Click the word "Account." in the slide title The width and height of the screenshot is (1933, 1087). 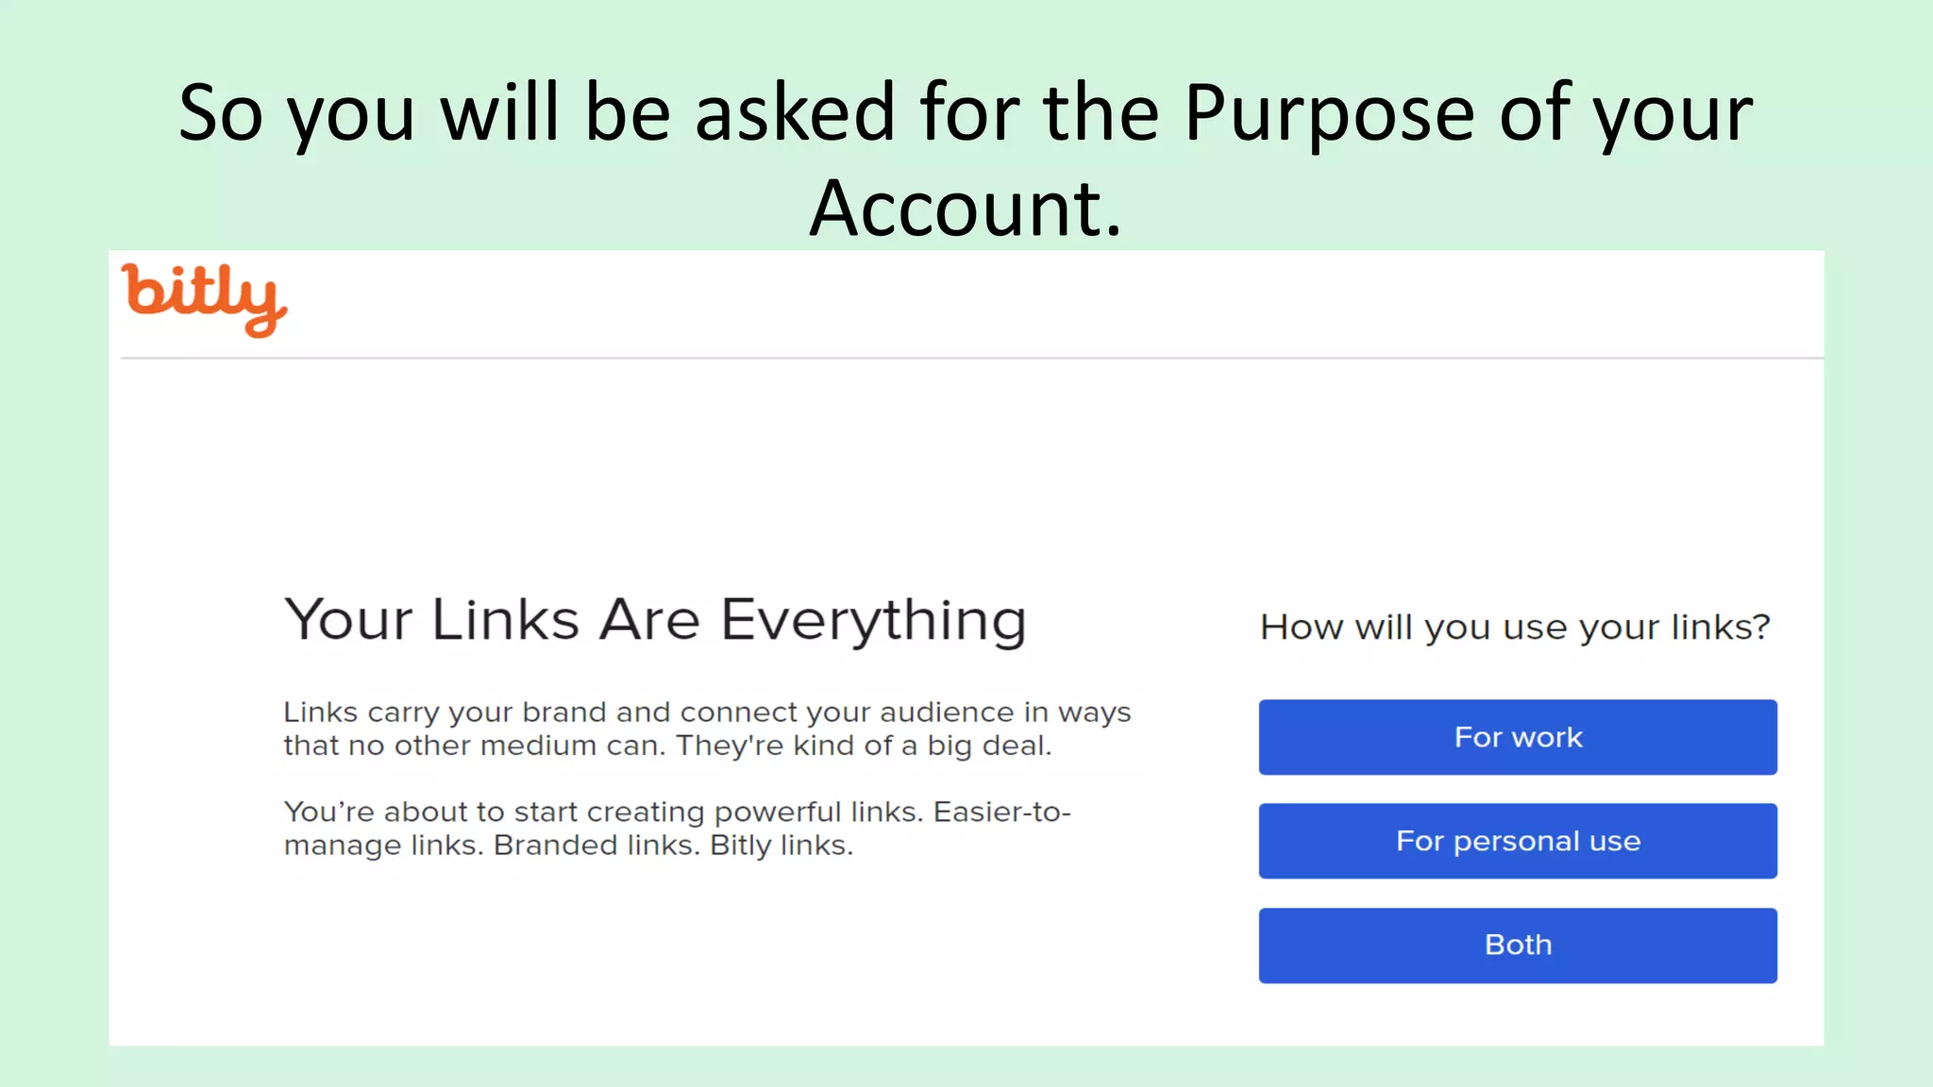pyautogui.click(x=966, y=208)
